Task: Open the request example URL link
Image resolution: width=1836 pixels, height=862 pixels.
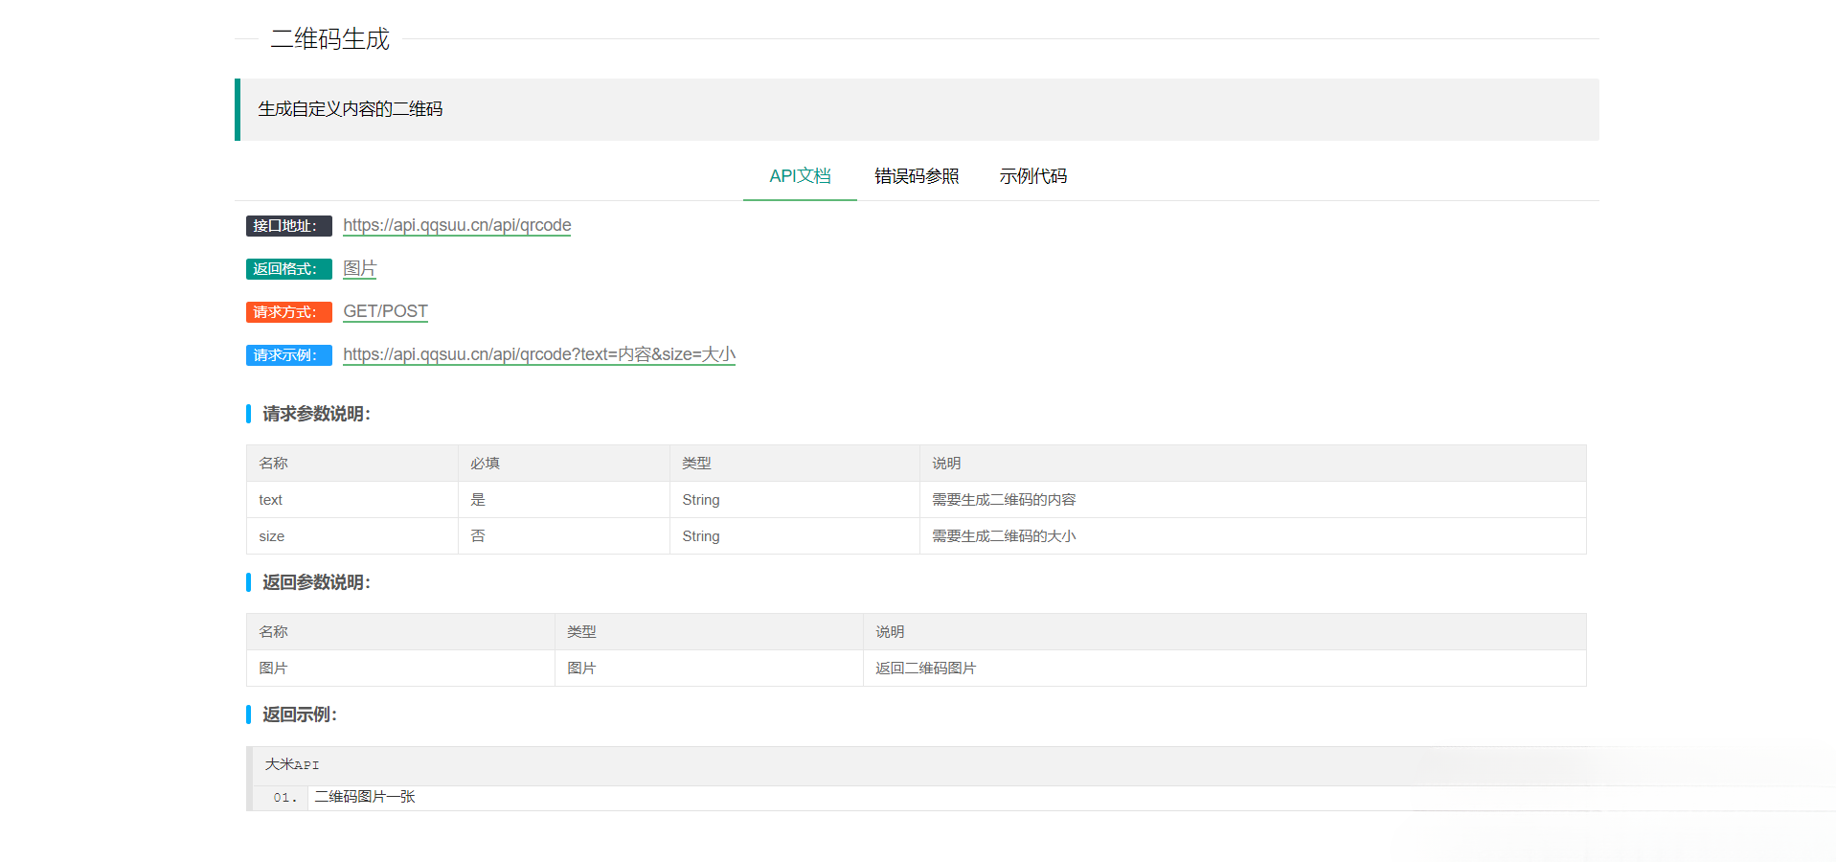Action: (538, 354)
